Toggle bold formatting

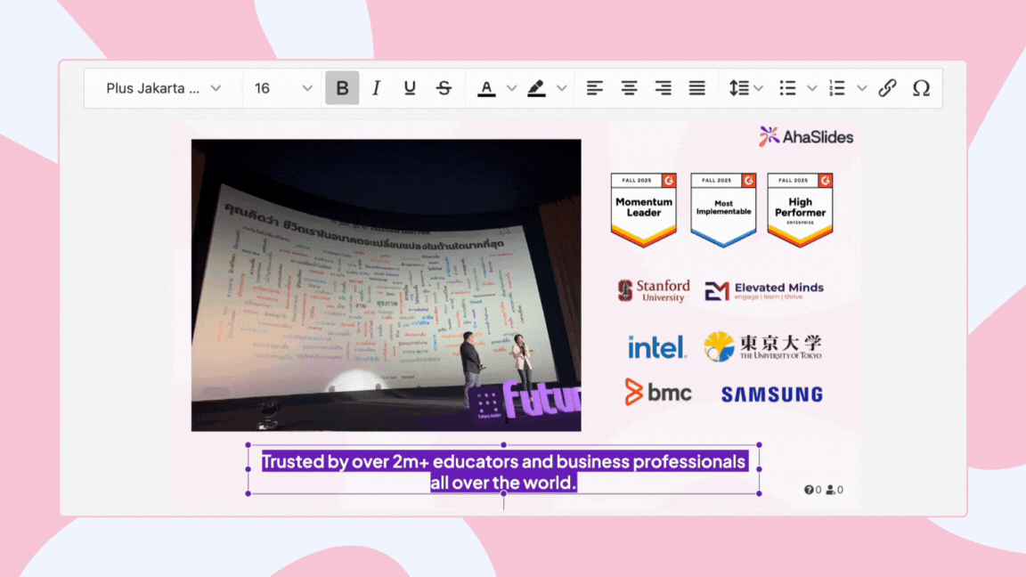tap(342, 88)
